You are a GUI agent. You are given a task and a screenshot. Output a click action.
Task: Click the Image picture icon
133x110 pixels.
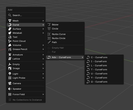10,68
